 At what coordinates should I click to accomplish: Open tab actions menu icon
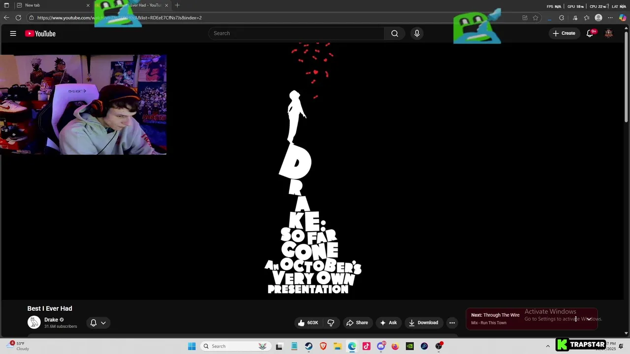coord(6,5)
